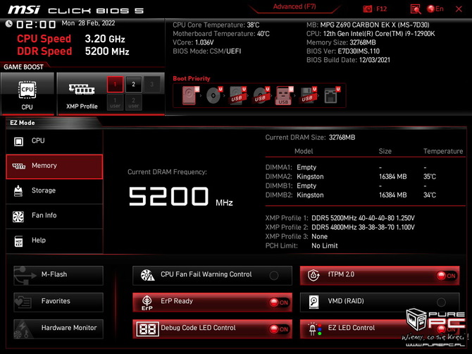Open the Help section
Screen dimensions: 472x354
click(54, 240)
